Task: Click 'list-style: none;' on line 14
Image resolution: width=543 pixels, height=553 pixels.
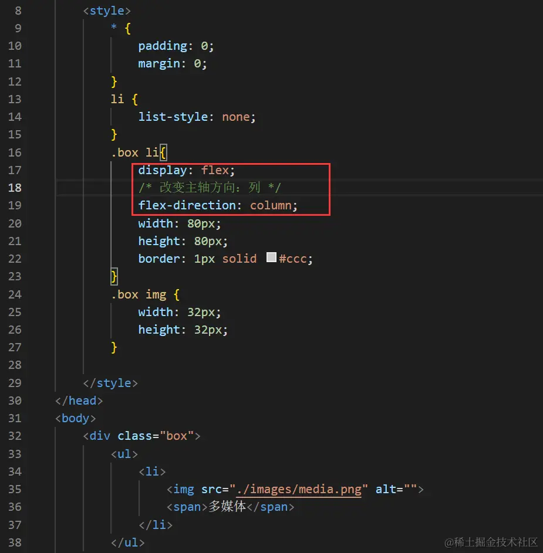Action: [197, 117]
